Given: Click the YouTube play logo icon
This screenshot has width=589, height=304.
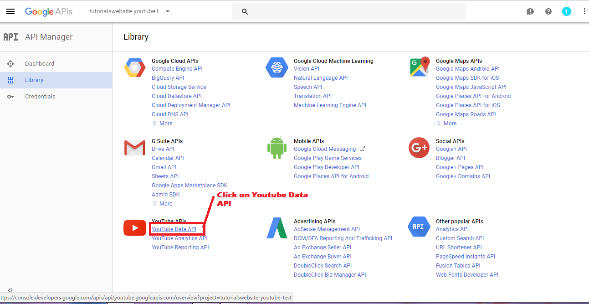Looking at the screenshot, I should (135, 228).
